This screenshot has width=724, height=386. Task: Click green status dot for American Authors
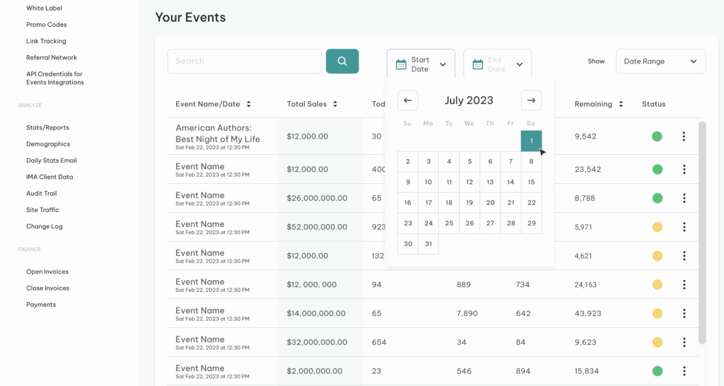click(657, 136)
